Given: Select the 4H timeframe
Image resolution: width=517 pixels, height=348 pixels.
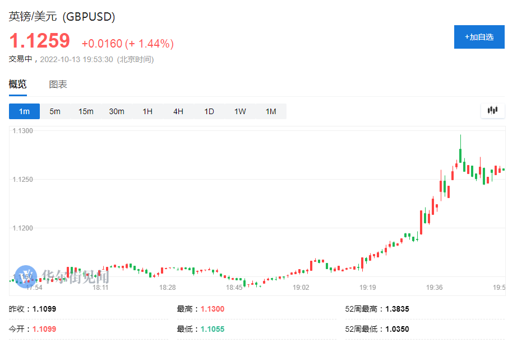Looking at the screenshot, I should 178,111.
